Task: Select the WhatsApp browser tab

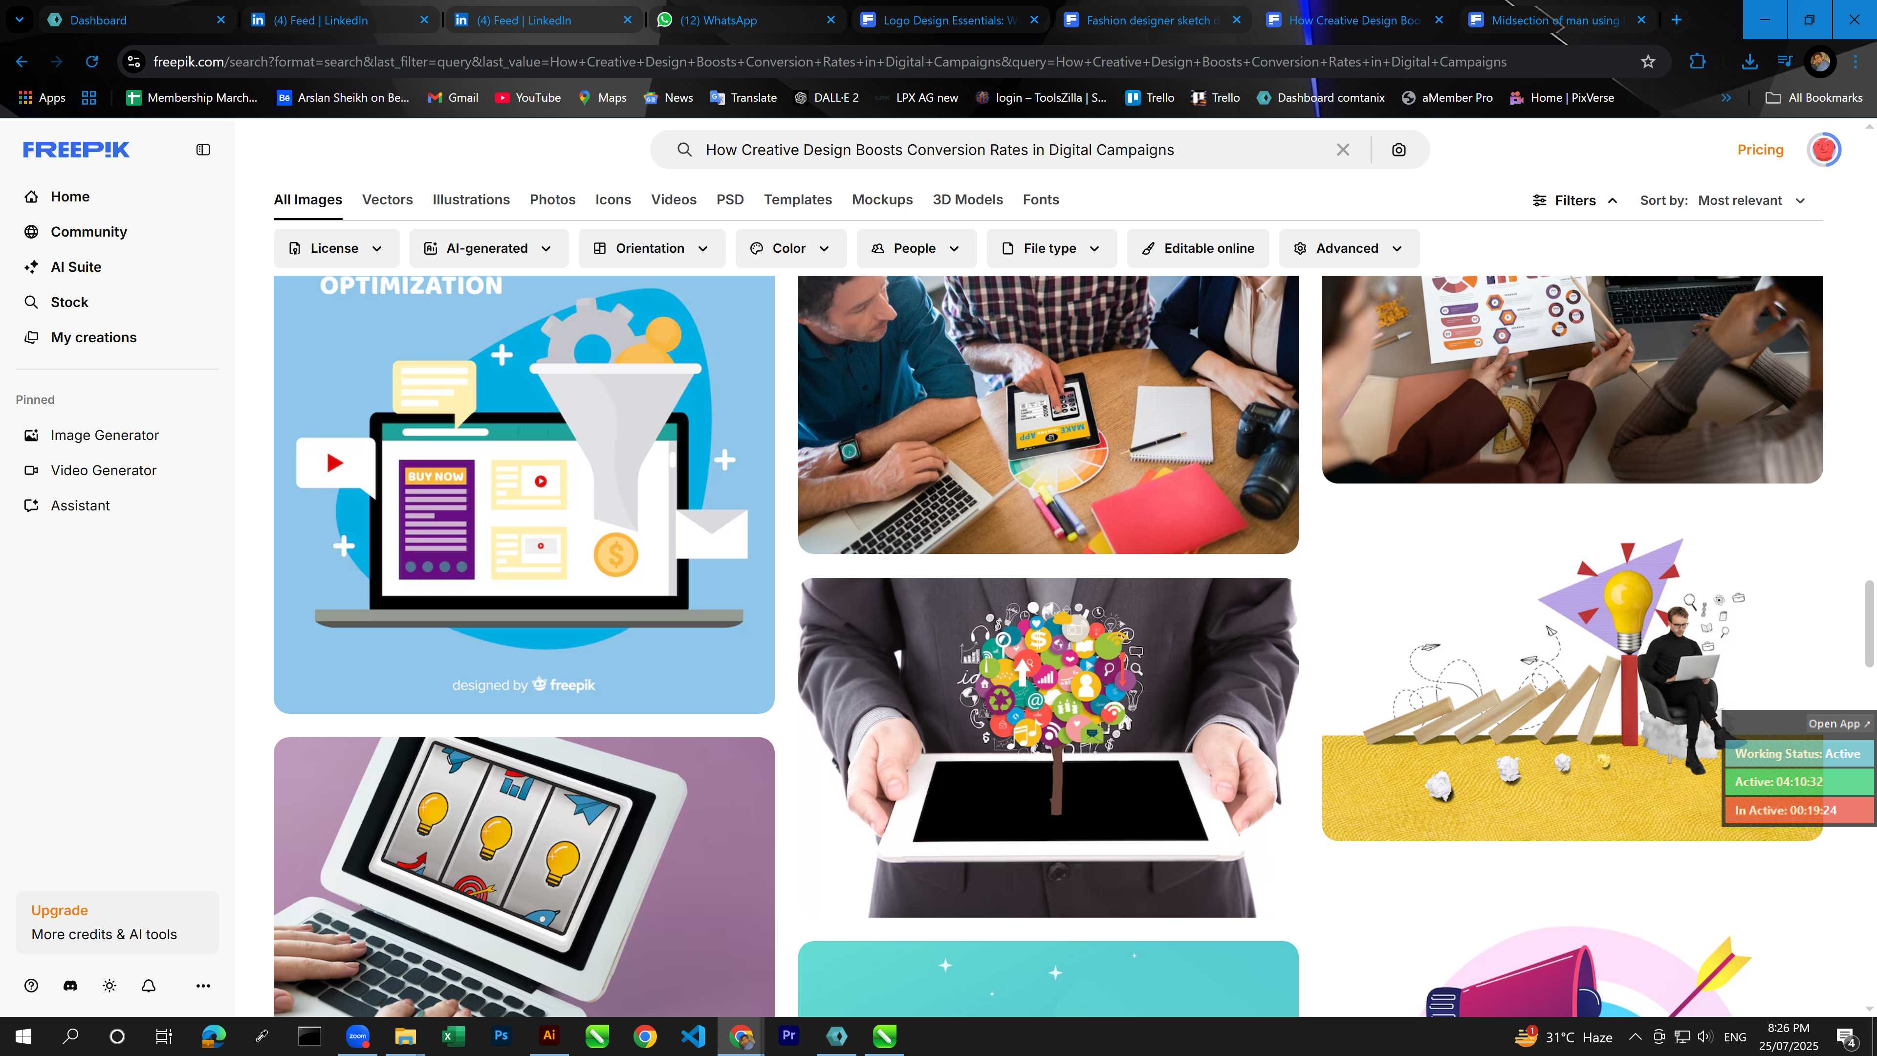Action: pos(746,20)
